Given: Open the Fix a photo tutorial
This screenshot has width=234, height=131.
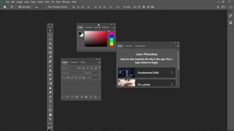Looking at the screenshot, I should point(147,83).
